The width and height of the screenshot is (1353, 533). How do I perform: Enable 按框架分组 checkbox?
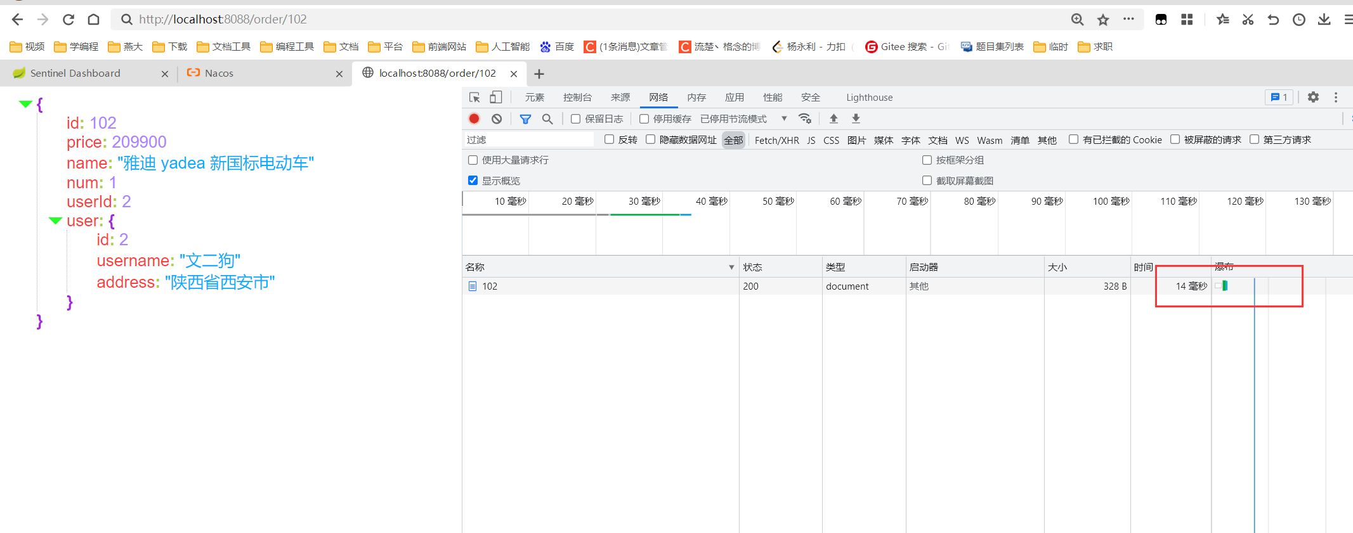pyautogui.click(x=927, y=160)
